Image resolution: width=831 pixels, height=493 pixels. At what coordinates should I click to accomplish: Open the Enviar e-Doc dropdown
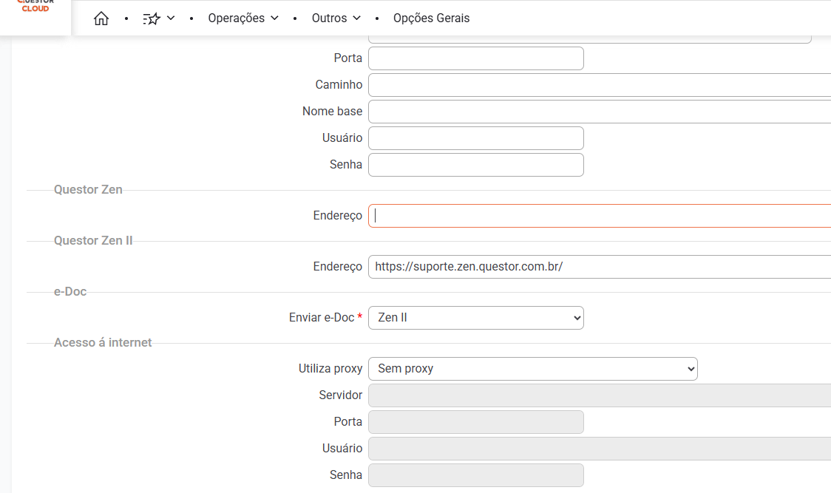click(x=476, y=318)
